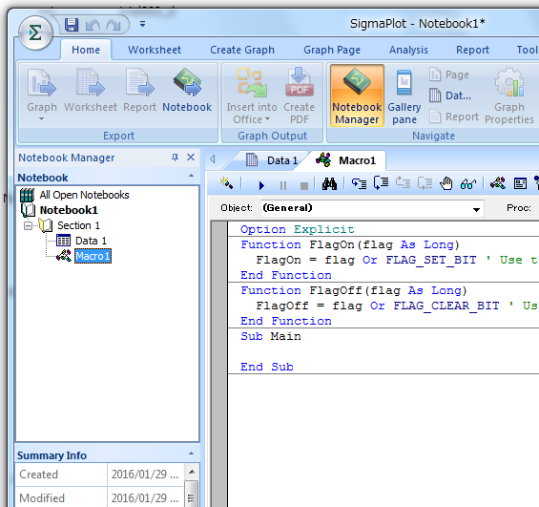This screenshot has width=539, height=507.
Task: Click the colorful macro icon in toolbar
Action: click(x=498, y=183)
